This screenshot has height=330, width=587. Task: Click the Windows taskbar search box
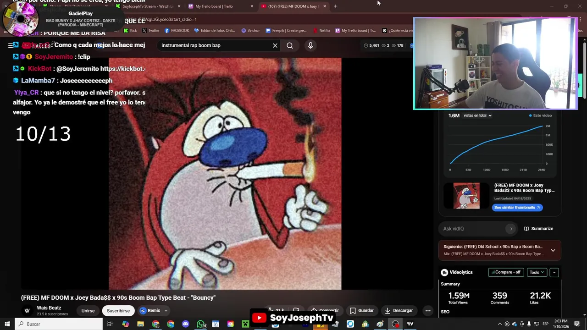coord(59,324)
